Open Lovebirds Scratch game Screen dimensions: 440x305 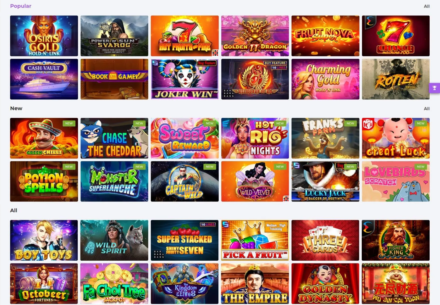click(396, 181)
